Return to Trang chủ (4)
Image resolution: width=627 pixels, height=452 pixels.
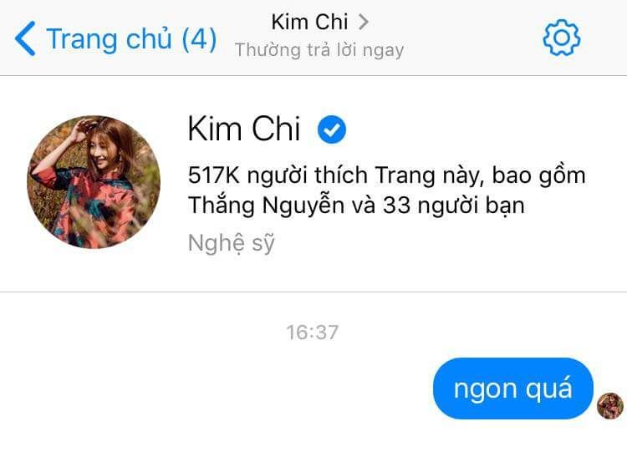115,38
